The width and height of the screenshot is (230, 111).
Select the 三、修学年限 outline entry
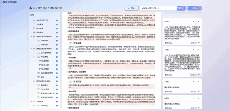click(x=38, y=28)
